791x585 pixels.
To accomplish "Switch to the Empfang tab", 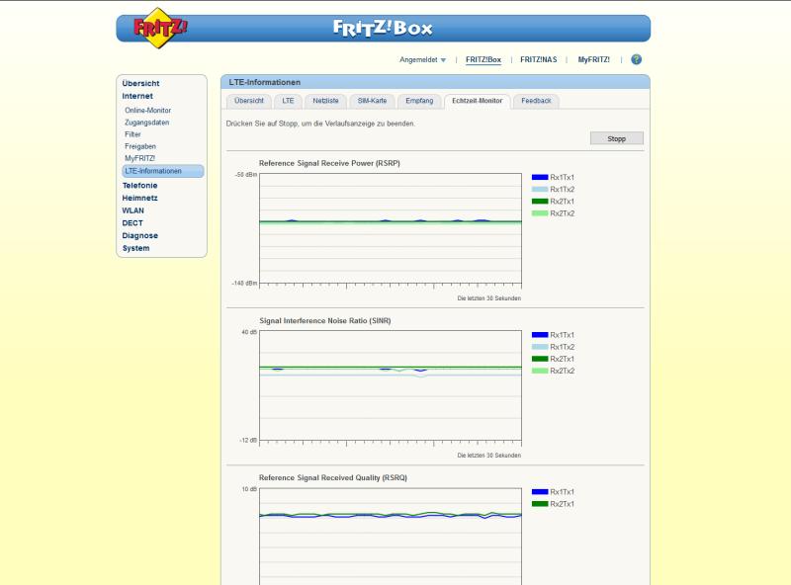I will tap(419, 101).
